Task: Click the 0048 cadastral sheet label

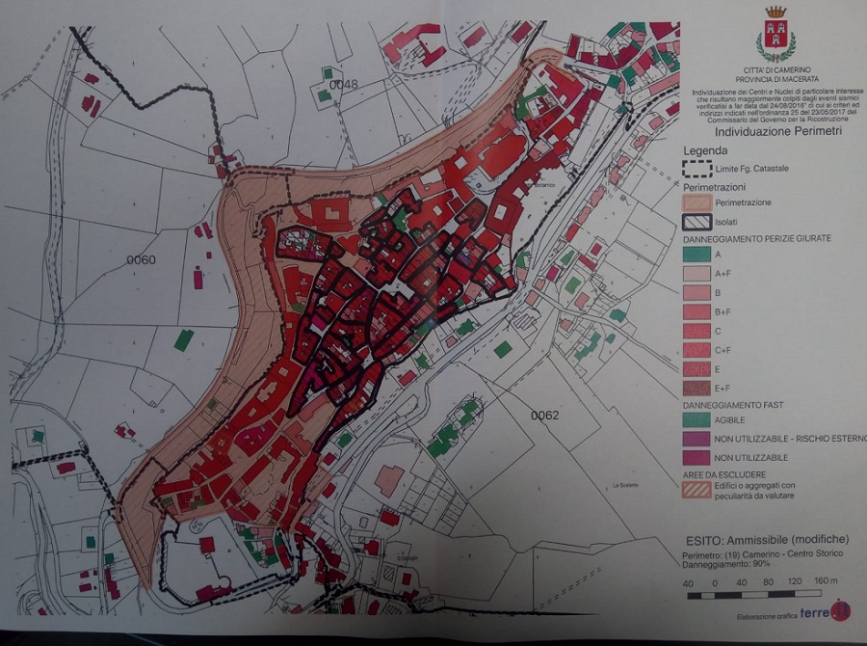Action: (x=343, y=85)
